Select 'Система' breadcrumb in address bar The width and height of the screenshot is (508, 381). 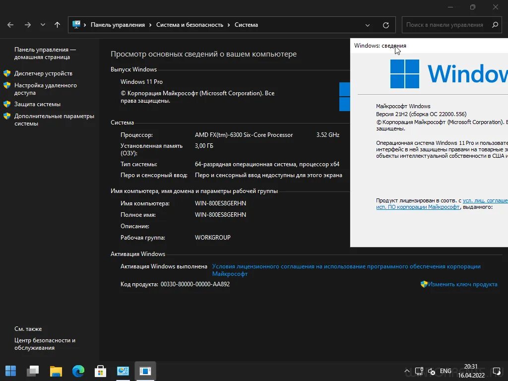pos(246,25)
